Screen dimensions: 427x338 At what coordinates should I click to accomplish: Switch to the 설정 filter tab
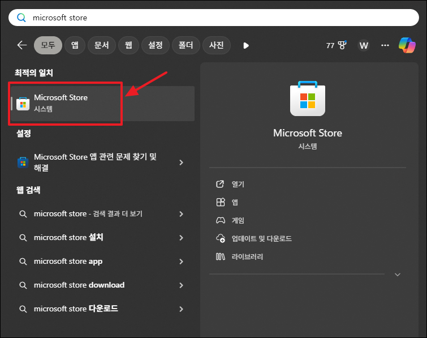pyautogui.click(x=156, y=45)
